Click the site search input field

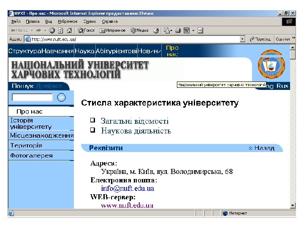[x=32, y=98]
